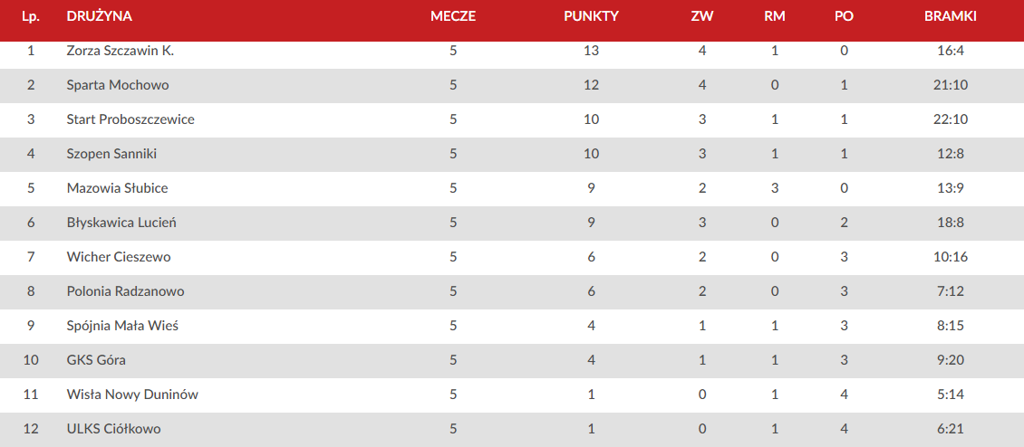Open Spójnia Mała Wieś entry

pos(122,326)
